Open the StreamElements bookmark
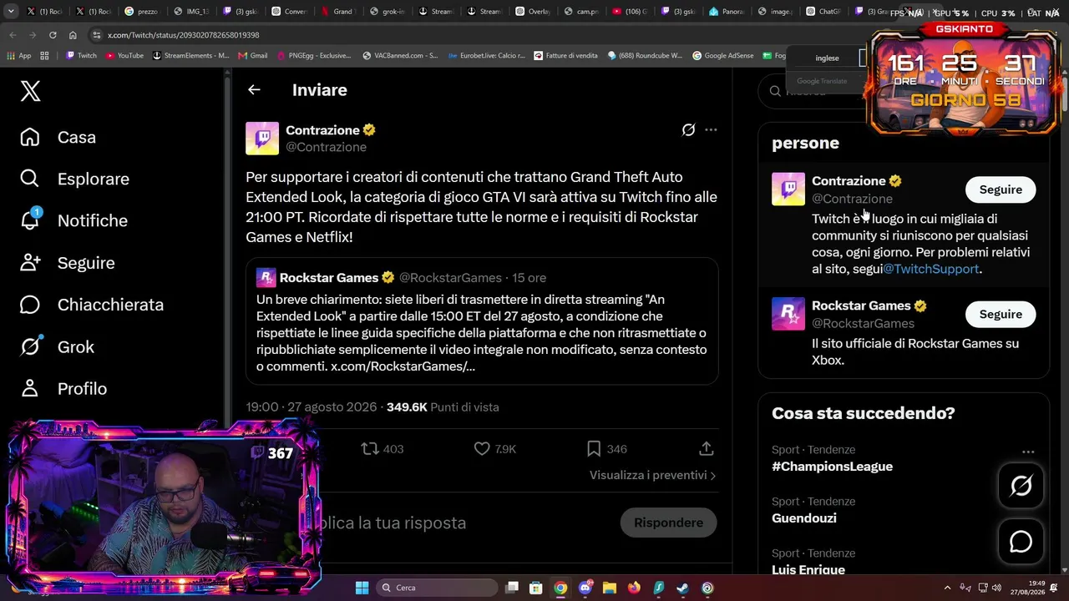Viewport: 1069px width, 601px height. pos(190,56)
